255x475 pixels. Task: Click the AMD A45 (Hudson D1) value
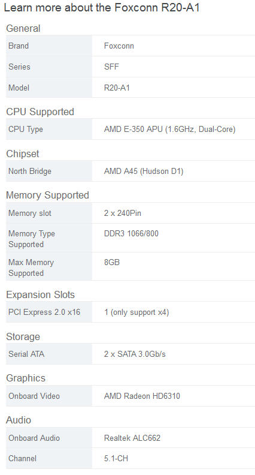(x=144, y=171)
